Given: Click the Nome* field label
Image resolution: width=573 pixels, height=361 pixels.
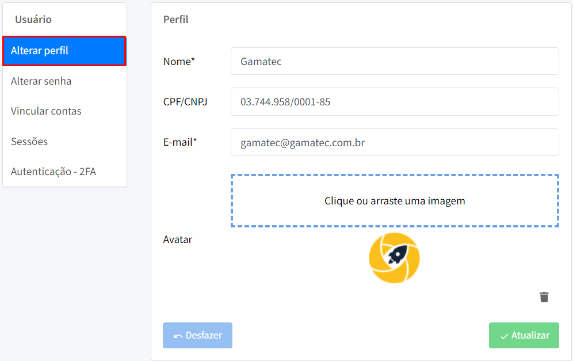Looking at the screenshot, I should [x=179, y=62].
